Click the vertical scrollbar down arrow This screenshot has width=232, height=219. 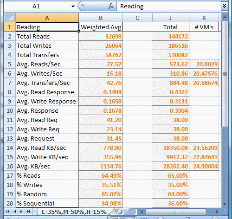(x=225, y=204)
